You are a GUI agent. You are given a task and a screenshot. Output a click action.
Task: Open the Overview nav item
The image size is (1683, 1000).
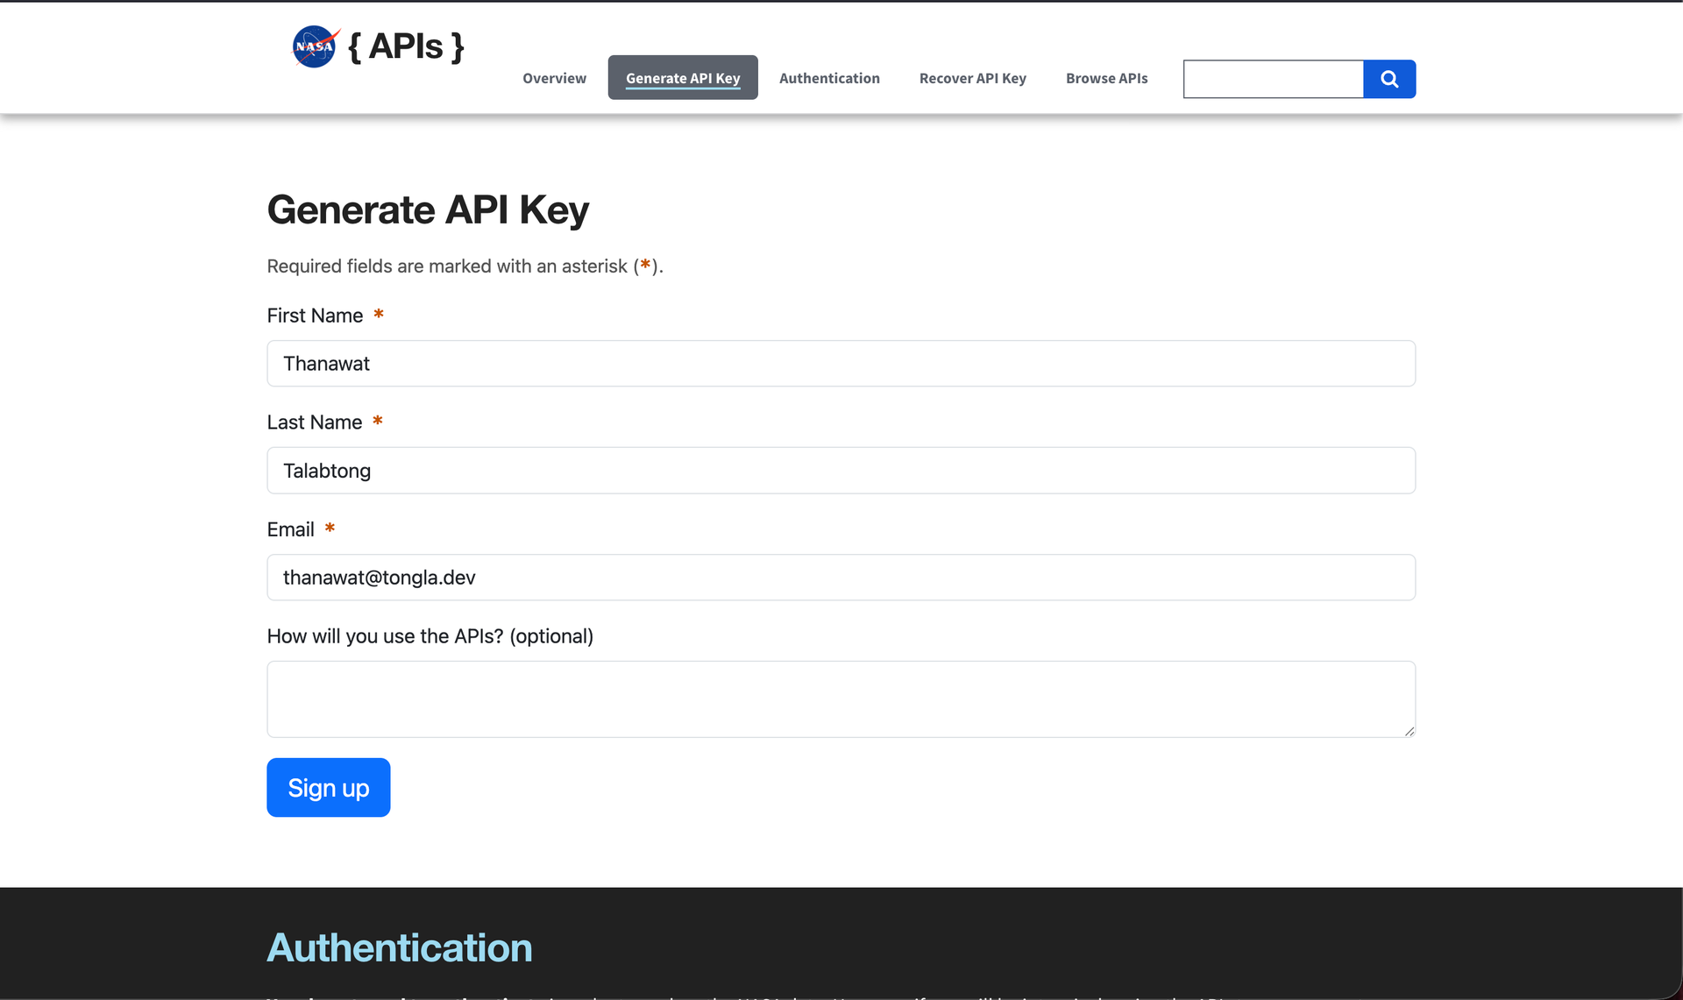click(554, 78)
